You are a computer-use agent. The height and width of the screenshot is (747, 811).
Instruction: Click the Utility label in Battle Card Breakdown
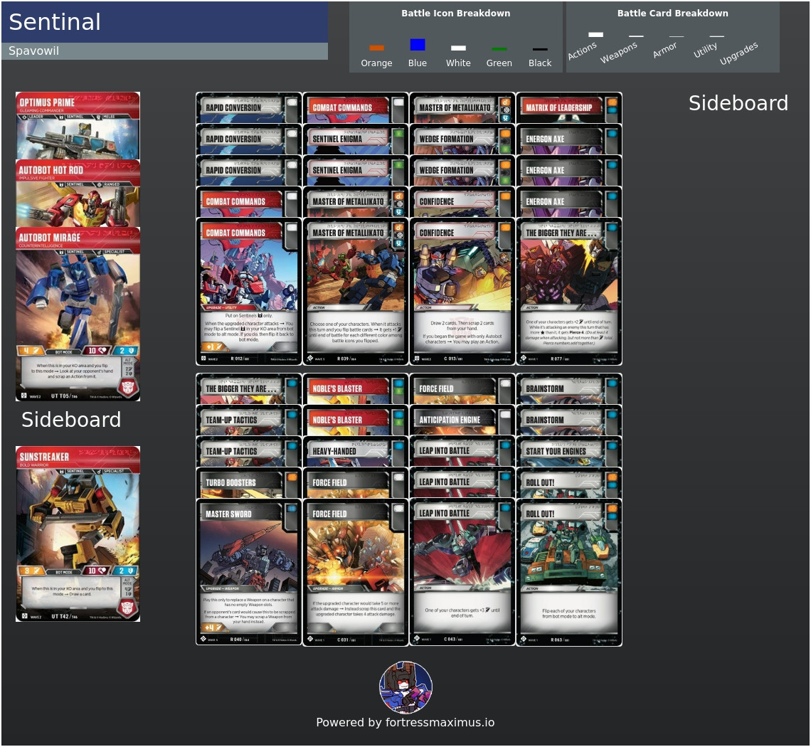tap(706, 51)
